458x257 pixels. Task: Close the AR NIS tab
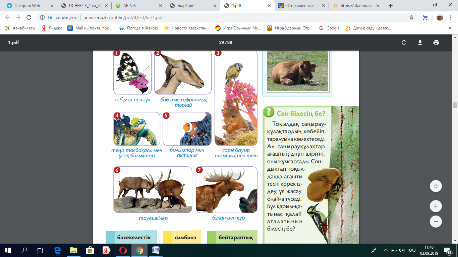click(x=160, y=6)
